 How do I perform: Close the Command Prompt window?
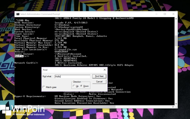click(173, 14)
